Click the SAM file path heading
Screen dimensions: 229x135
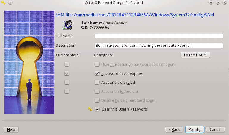coord(134,15)
